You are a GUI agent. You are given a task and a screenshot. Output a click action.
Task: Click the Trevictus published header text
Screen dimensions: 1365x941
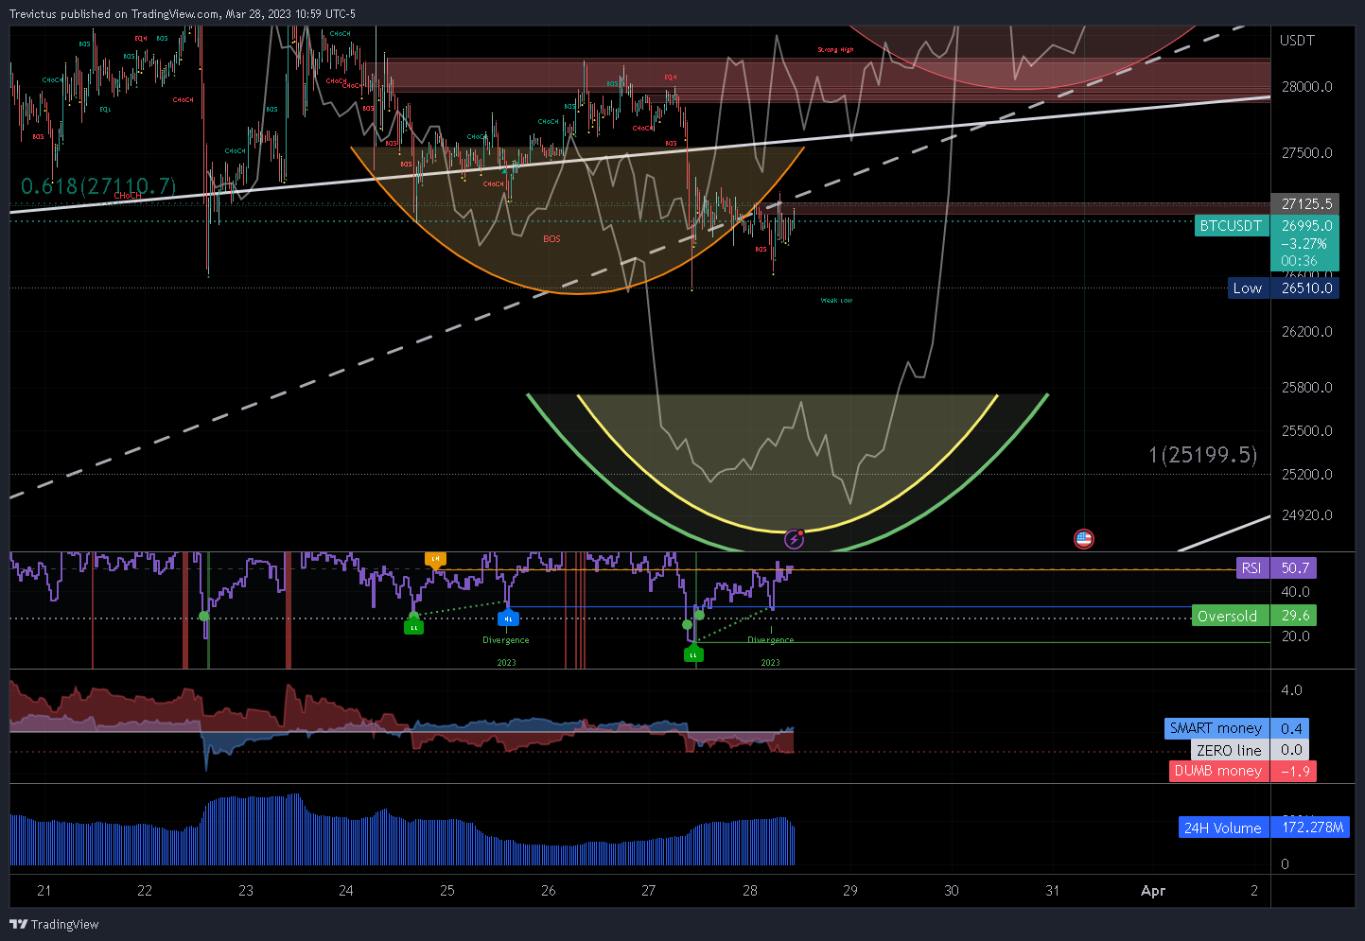pos(183,13)
